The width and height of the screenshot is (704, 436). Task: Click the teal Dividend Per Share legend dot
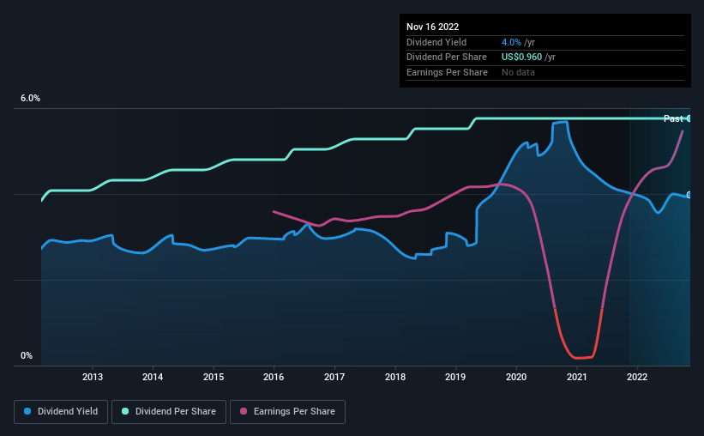coord(125,411)
